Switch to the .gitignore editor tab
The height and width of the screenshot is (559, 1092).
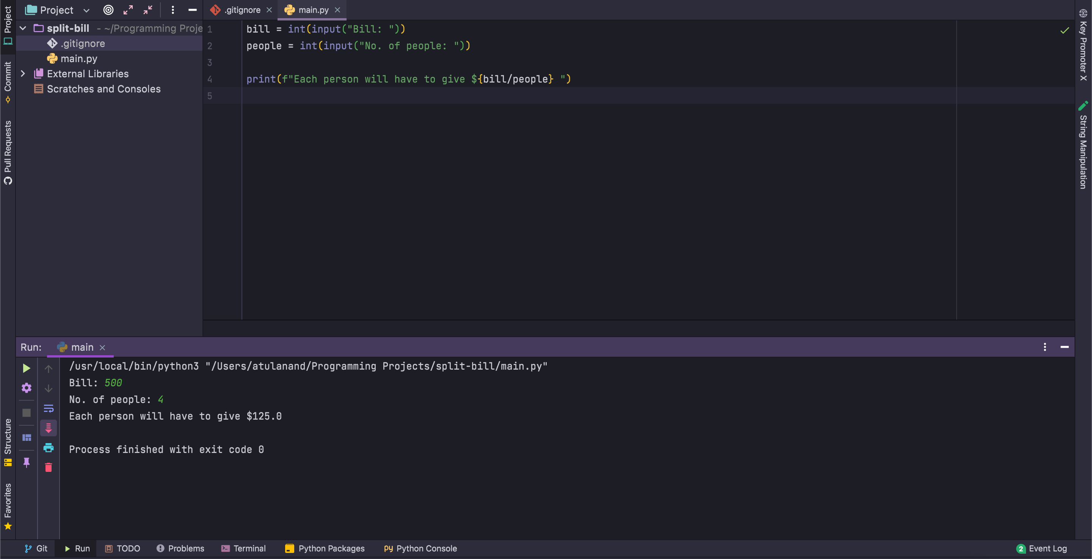(x=242, y=10)
